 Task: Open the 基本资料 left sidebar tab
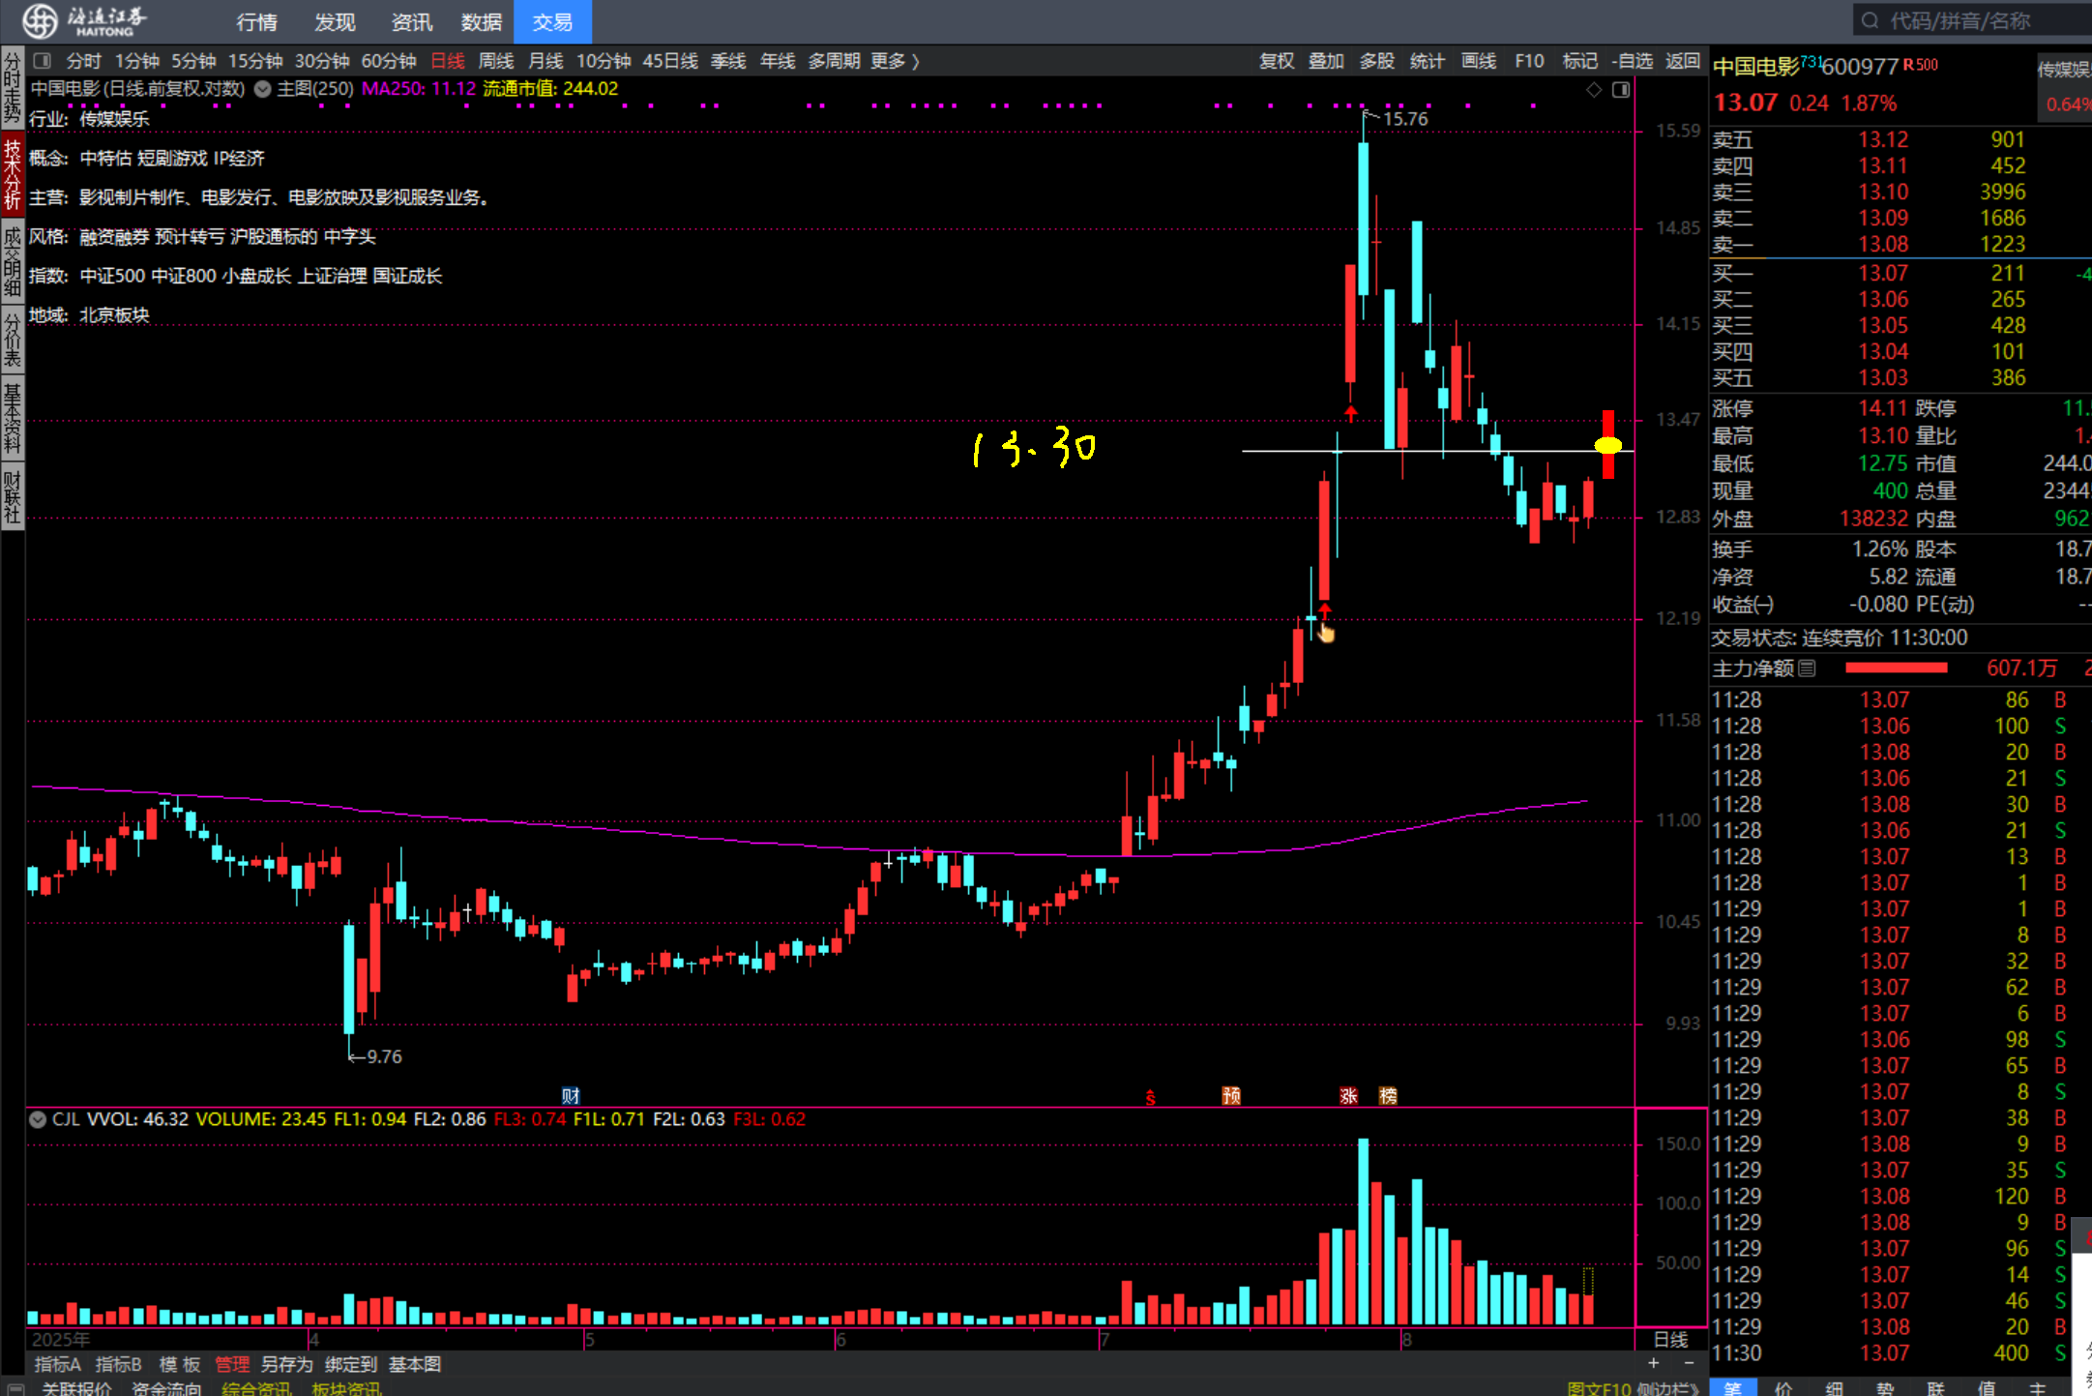click(12, 418)
